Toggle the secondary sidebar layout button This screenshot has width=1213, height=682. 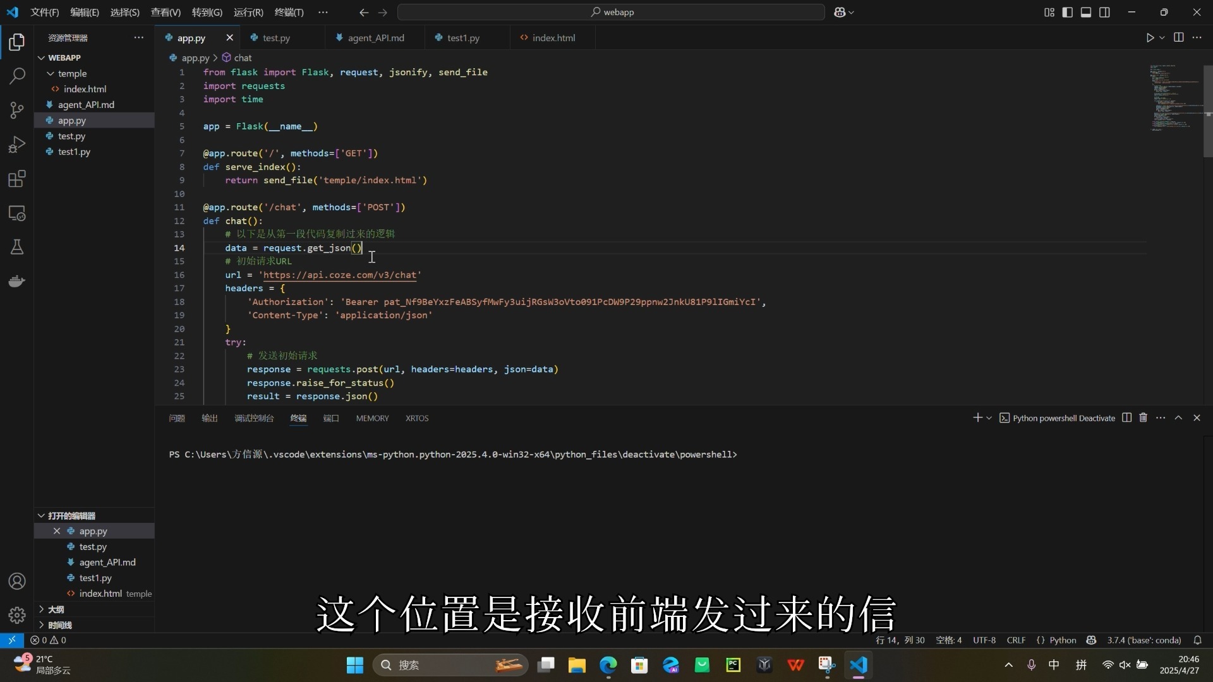(x=1104, y=13)
